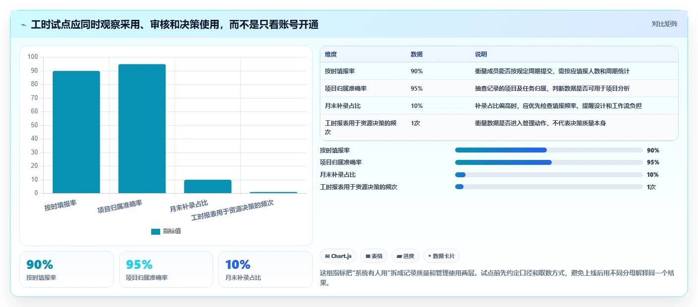Click description starting 衡量成员能否按规定周期提交

552,71
